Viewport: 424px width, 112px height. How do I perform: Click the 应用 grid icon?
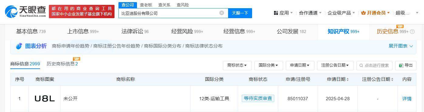pyautogui.click(x=276, y=13)
